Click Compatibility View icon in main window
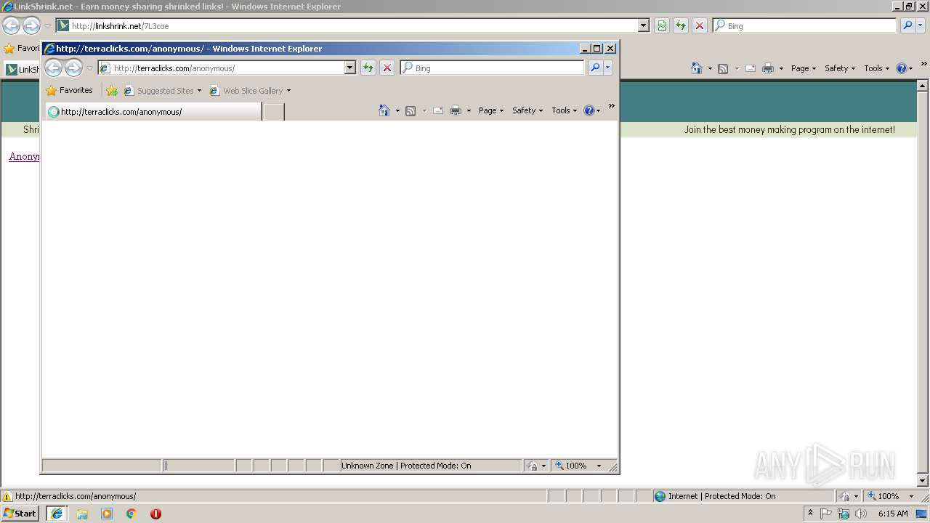Viewport: 930px width, 523px height. point(662,25)
